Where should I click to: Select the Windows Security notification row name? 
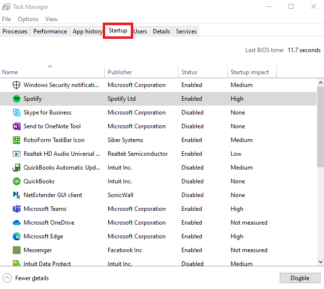coord(61,85)
